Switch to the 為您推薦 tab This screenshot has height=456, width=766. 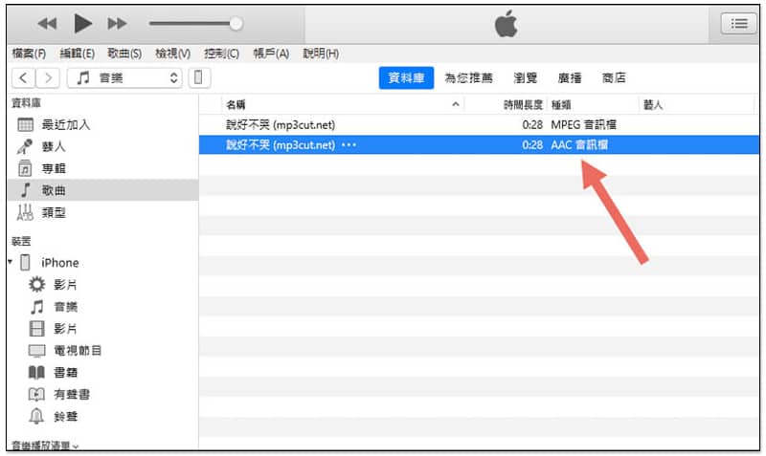(x=468, y=78)
